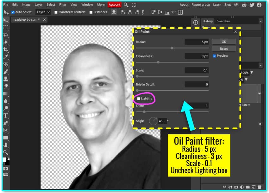Toggle fullscreen mode icon
The height and width of the screenshot is (193, 269).
coord(134,5)
